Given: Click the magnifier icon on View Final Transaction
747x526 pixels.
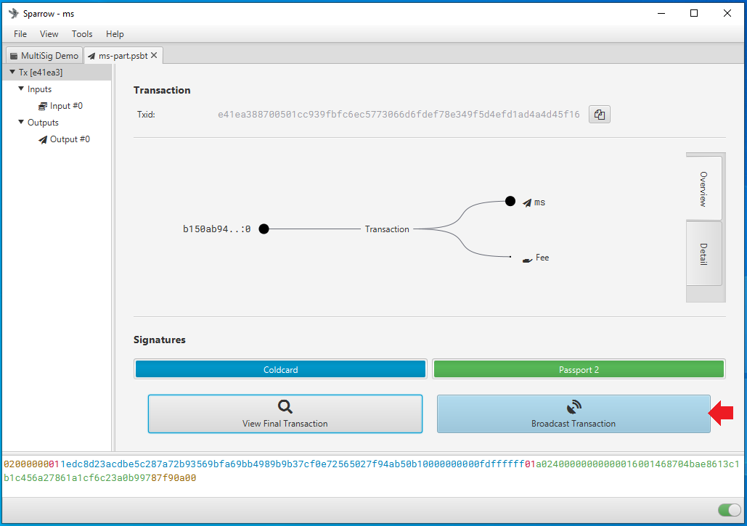Looking at the screenshot, I should point(285,406).
